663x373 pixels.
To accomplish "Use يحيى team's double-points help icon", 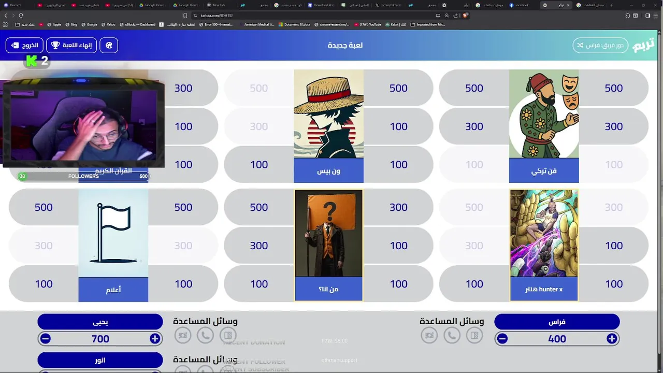I will pos(228,335).
